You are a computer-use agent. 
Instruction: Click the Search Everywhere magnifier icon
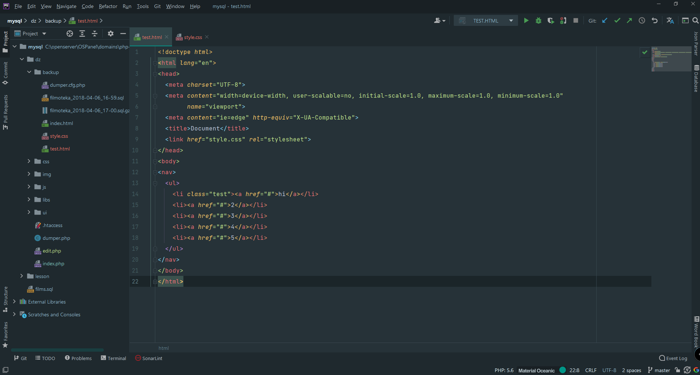click(x=696, y=21)
